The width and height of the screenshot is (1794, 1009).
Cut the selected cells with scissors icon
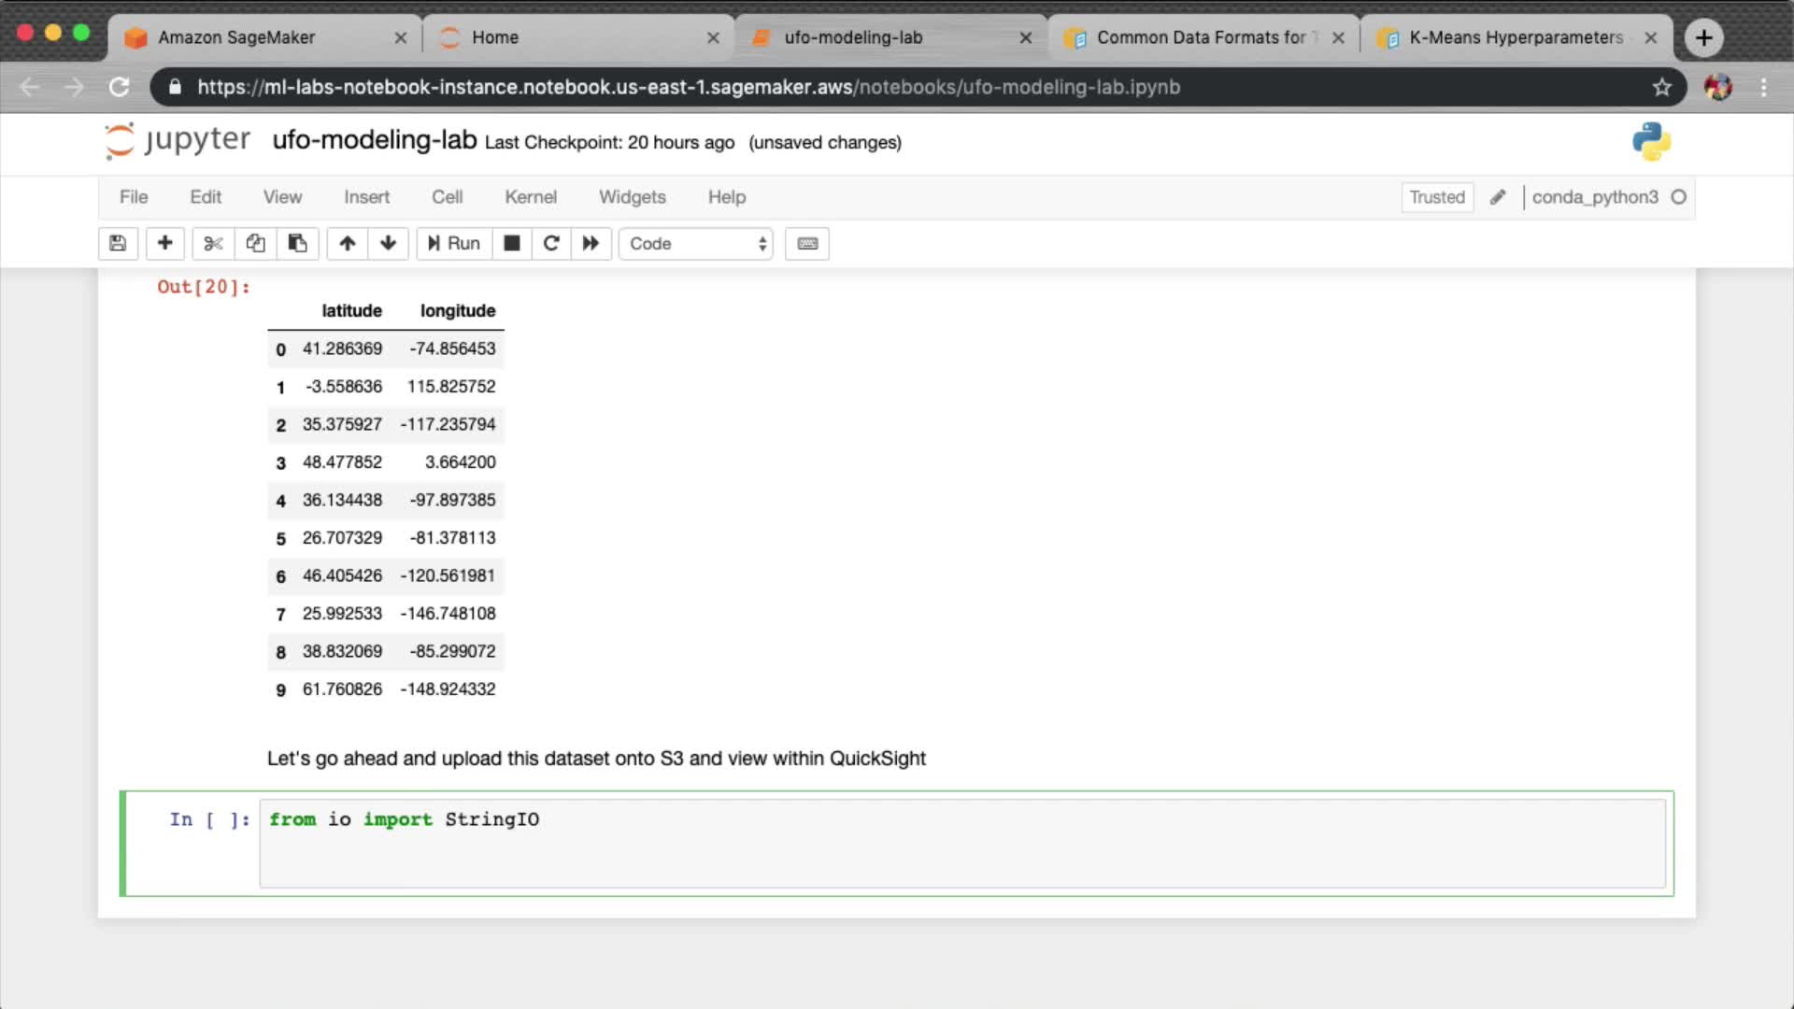(213, 244)
